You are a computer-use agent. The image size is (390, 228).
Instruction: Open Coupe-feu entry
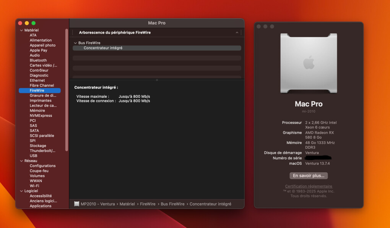(x=39, y=171)
